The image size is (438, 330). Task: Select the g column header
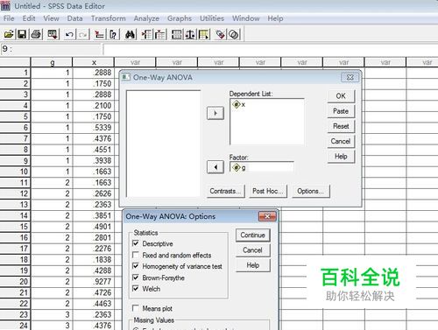click(x=52, y=62)
